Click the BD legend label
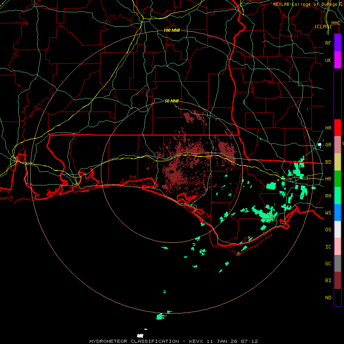The image size is (344, 344). (328, 162)
